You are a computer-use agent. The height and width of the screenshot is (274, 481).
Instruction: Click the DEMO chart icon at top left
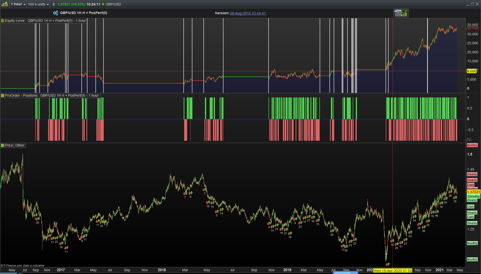[x=5, y=4]
